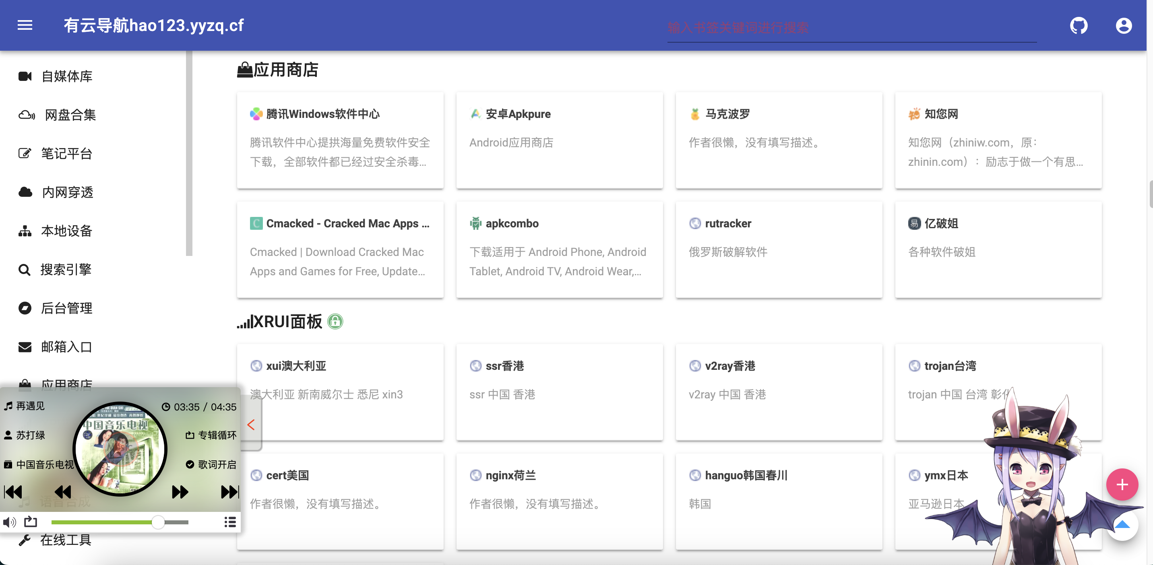Image resolution: width=1153 pixels, height=565 pixels.
Task: Click the 自媒体库 video camera icon
Action: (25, 76)
